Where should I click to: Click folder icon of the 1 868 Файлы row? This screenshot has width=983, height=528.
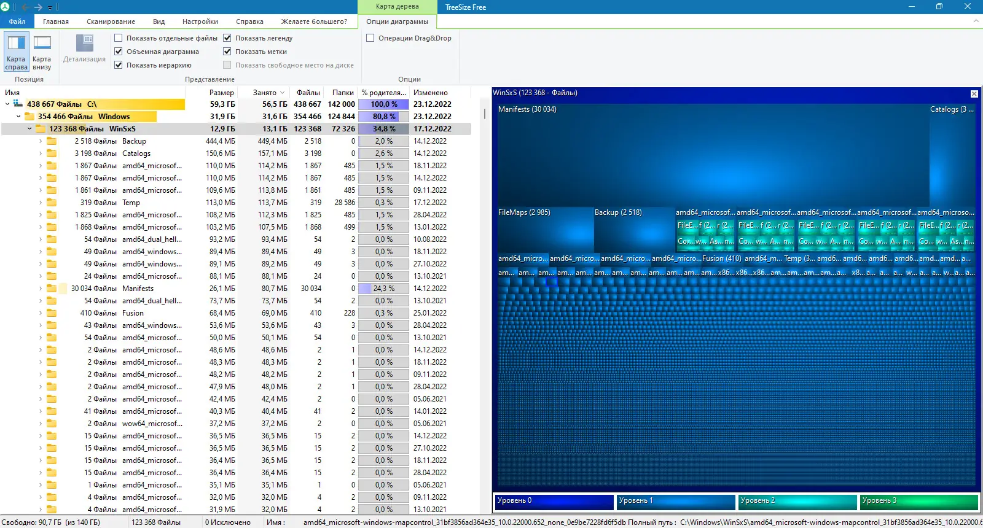tap(52, 227)
